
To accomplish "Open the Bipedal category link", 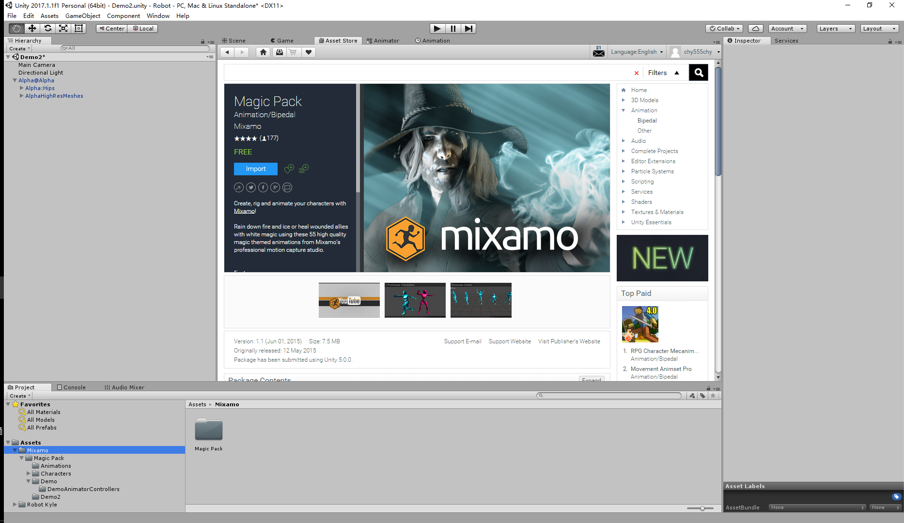I will click(647, 121).
